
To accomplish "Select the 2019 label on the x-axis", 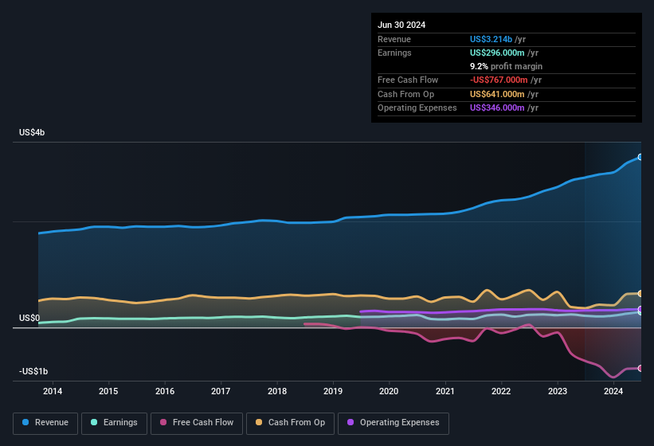I will pos(333,391).
